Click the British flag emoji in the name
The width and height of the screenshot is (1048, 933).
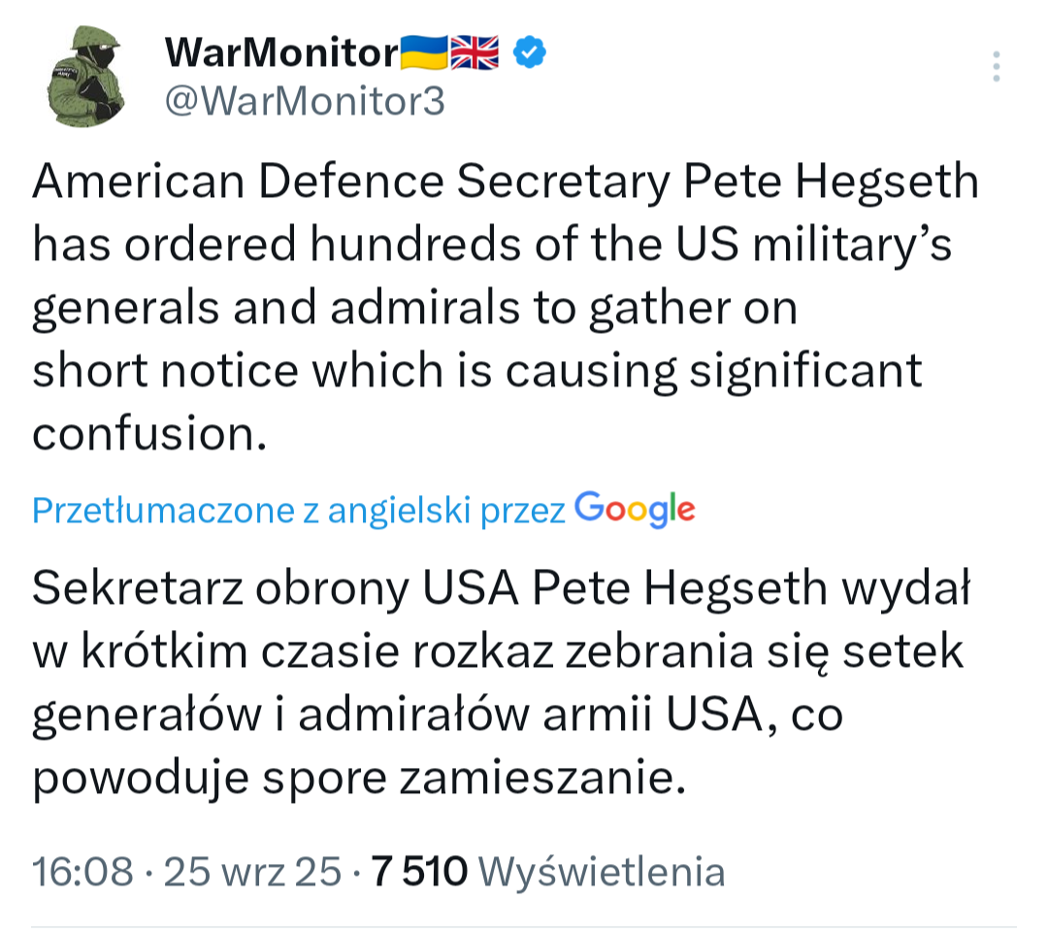[475, 52]
